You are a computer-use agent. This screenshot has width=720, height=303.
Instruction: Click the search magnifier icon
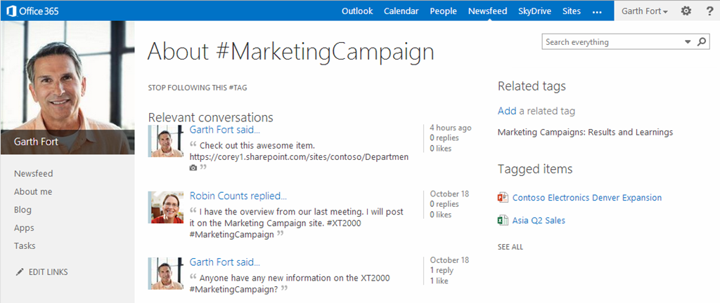coord(702,41)
